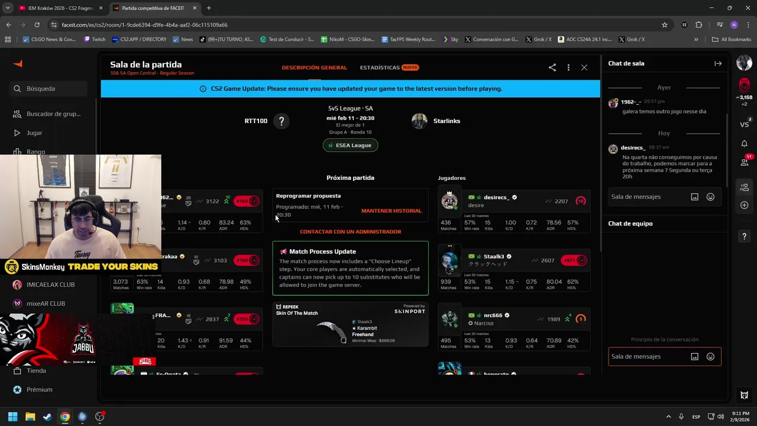Open emoji picker in team chat

[x=710, y=357]
